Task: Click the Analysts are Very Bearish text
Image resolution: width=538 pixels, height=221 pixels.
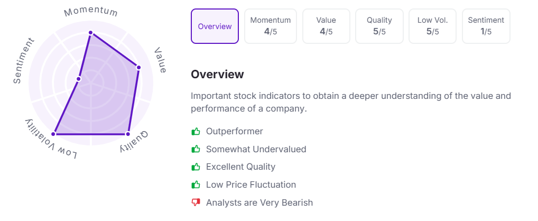Action: pos(259,202)
